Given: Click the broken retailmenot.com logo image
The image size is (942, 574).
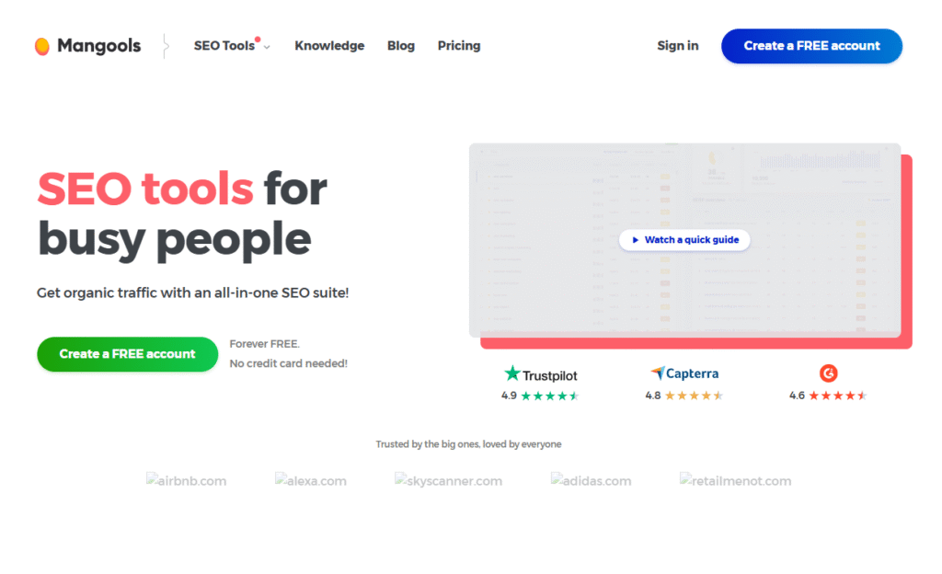Looking at the screenshot, I should tap(735, 480).
